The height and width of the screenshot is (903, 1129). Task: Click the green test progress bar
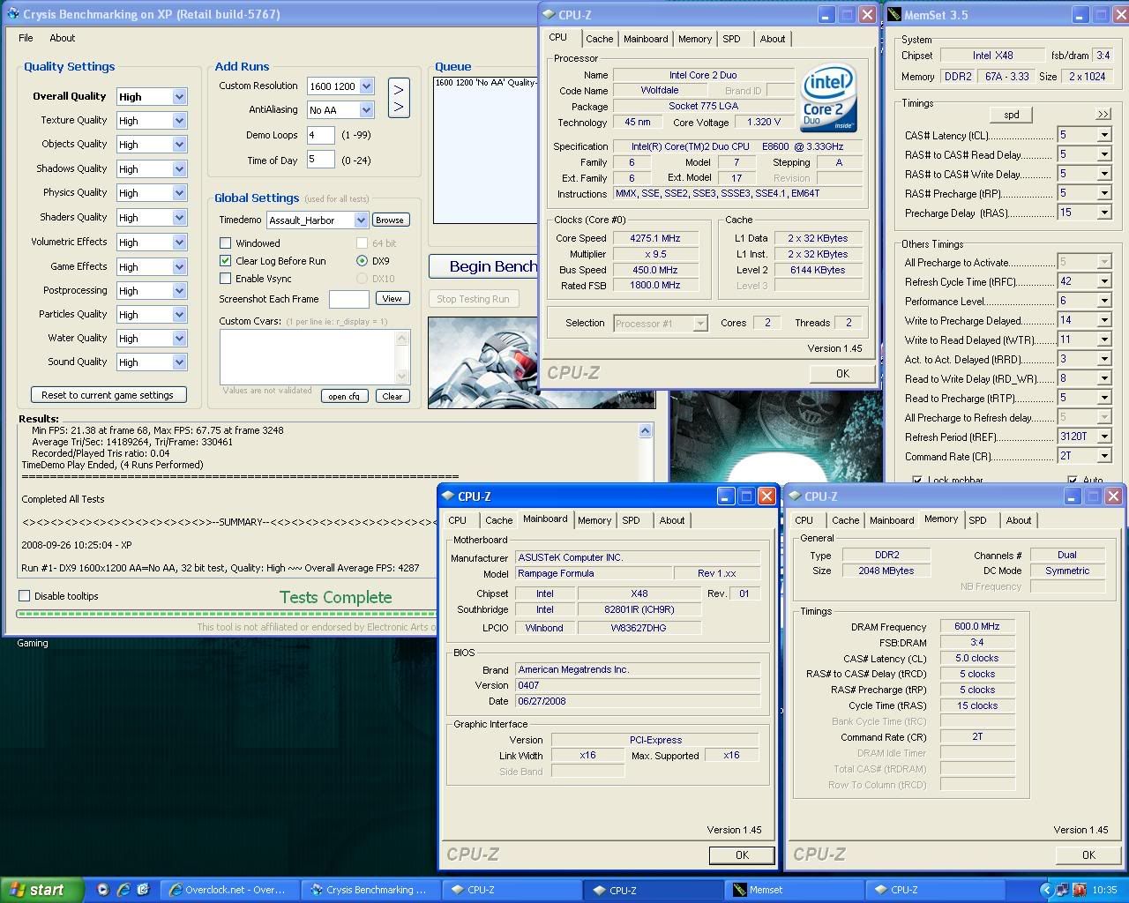(x=225, y=615)
